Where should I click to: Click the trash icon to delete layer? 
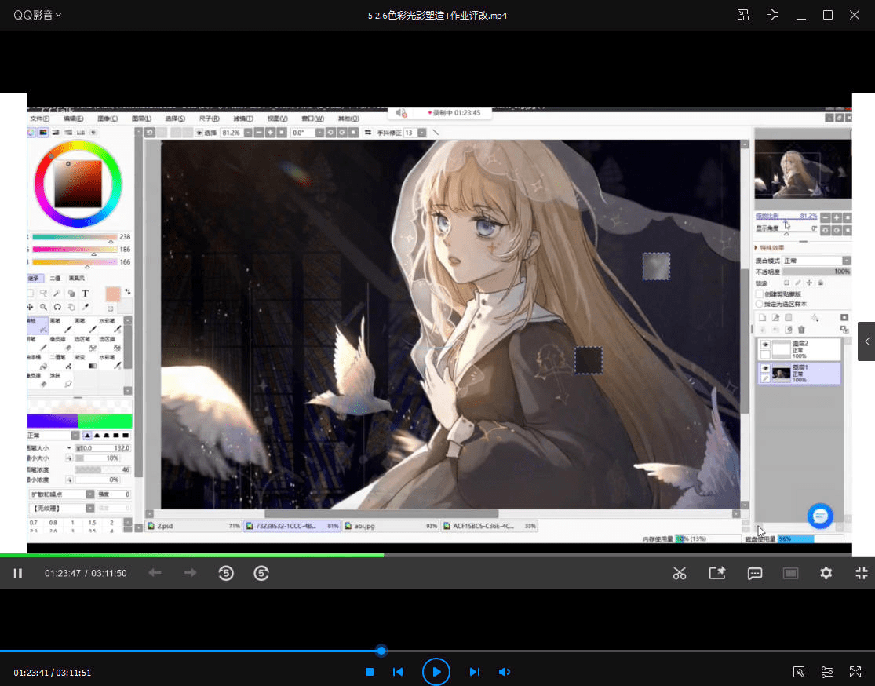[801, 330]
